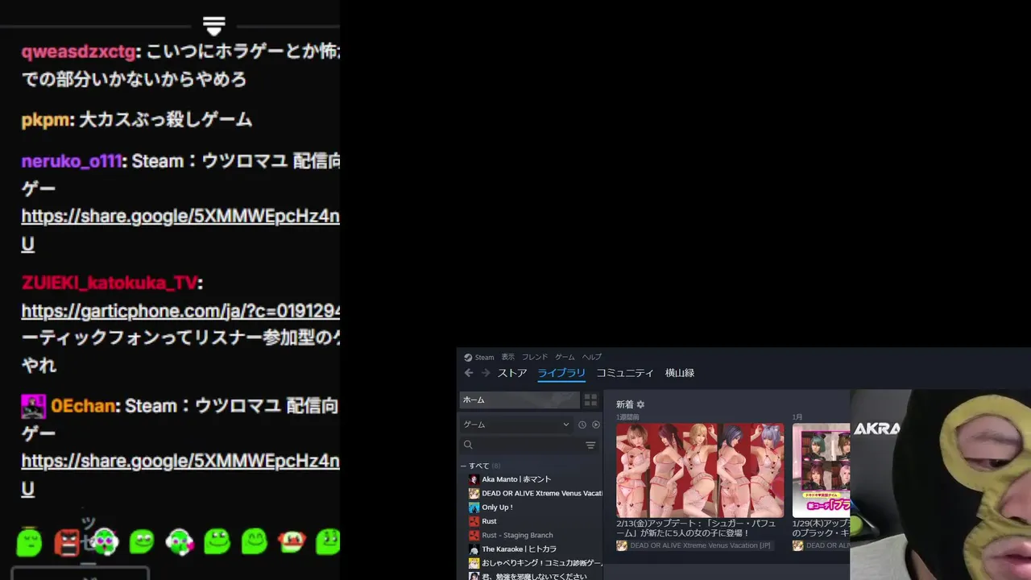Click the library search magnifier icon
Screen dimensions: 1031x580
pyautogui.click(x=468, y=445)
